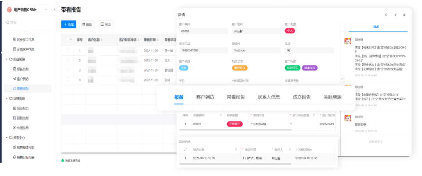Screen dimensions: 422x176
Task: Click the shield icon beside 同步员工信息
Action: 14,39
